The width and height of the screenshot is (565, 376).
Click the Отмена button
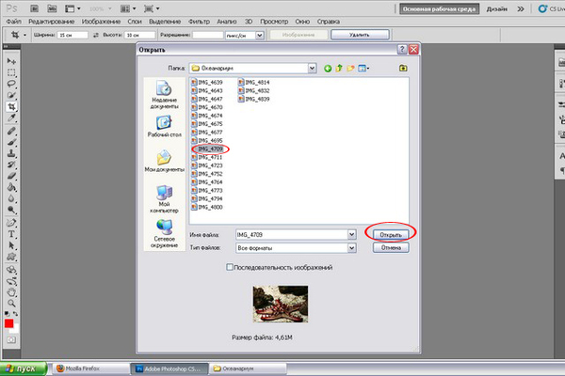(388, 248)
